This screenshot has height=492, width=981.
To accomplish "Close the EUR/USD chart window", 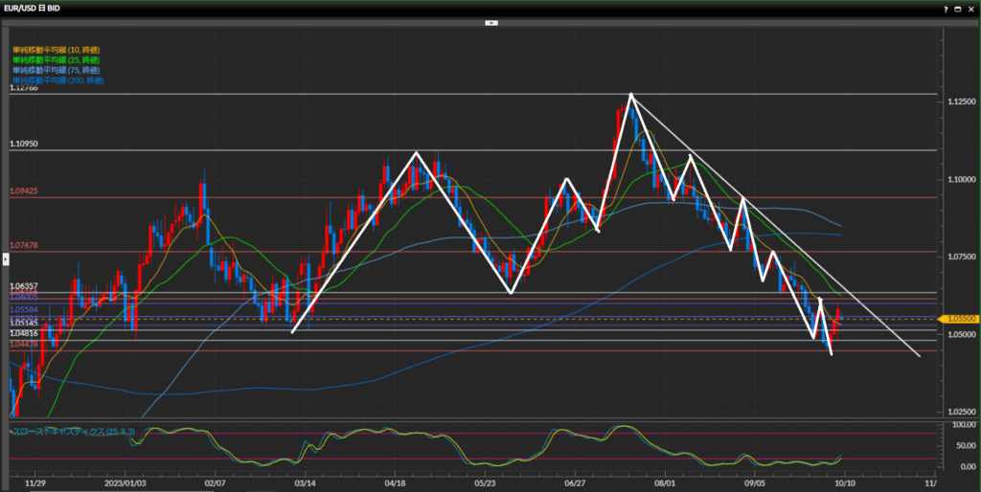I will pyautogui.click(x=971, y=8).
